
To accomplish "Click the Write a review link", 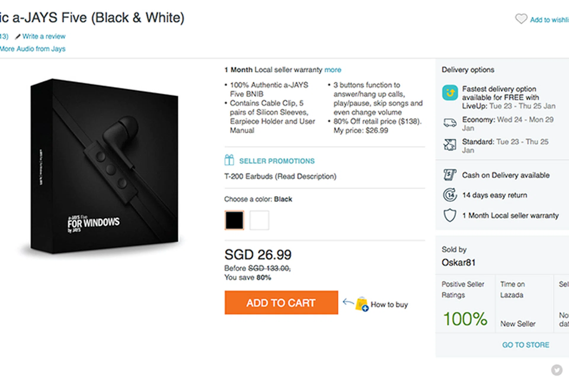I will (x=44, y=36).
